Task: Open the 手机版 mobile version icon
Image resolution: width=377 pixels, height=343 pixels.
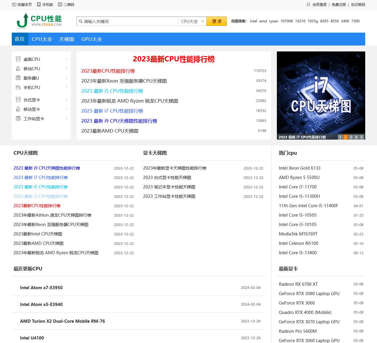Action: (38, 4)
